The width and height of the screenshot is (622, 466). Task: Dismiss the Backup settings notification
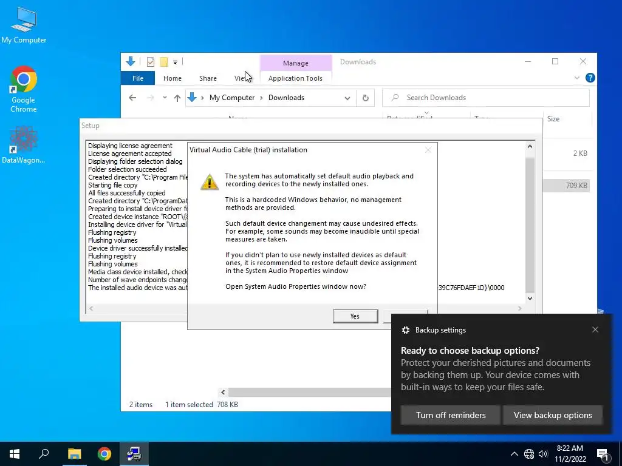tap(595, 329)
